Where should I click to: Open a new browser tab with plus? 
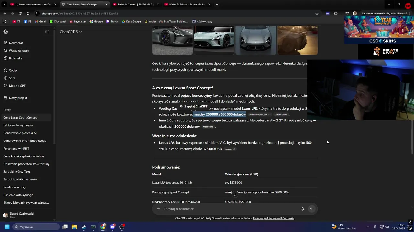pos(217,5)
